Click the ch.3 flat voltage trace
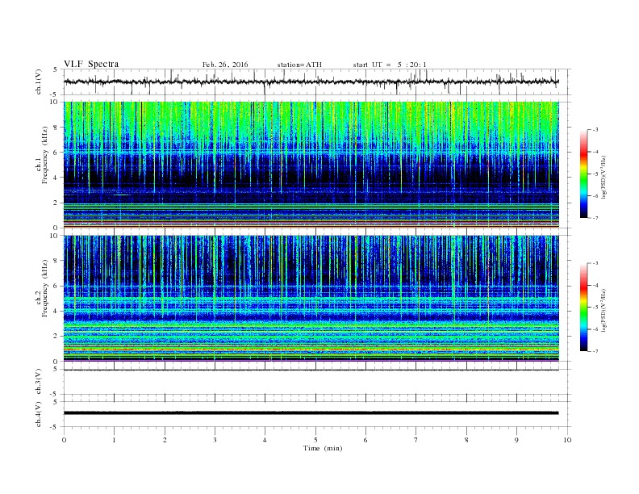 (311, 370)
